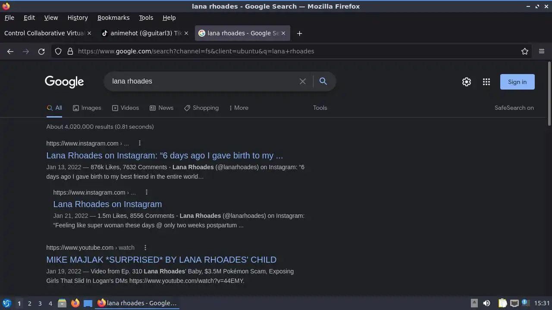Select the All results tab
The image size is (552, 310).
pyautogui.click(x=54, y=108)
